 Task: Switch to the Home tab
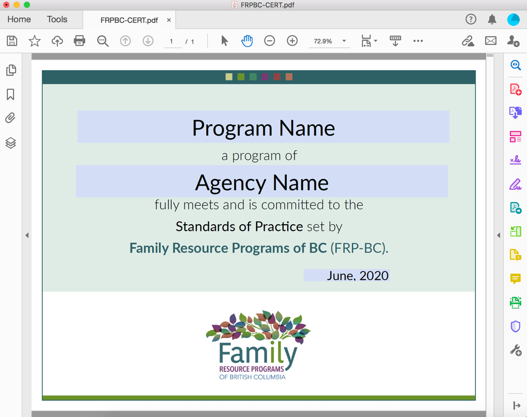pos(19,20)
